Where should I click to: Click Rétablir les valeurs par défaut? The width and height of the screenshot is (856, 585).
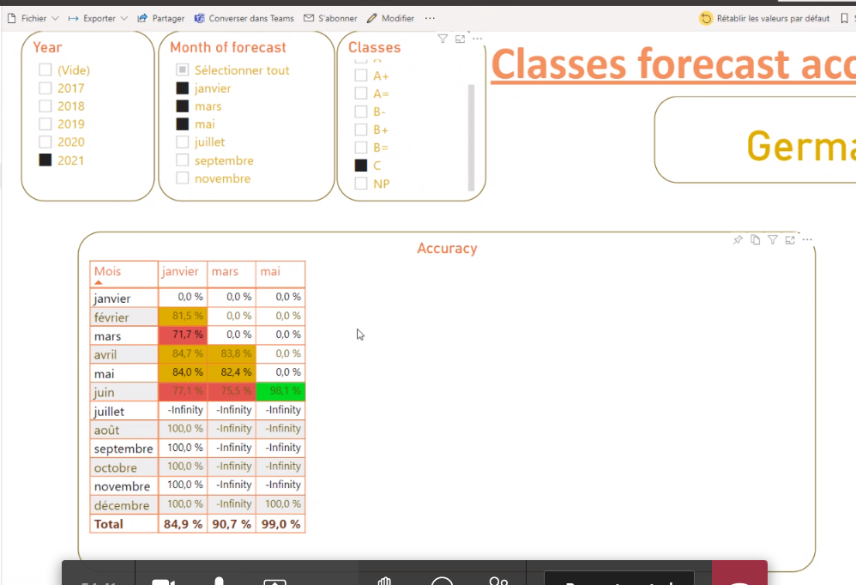pos(765,18)
